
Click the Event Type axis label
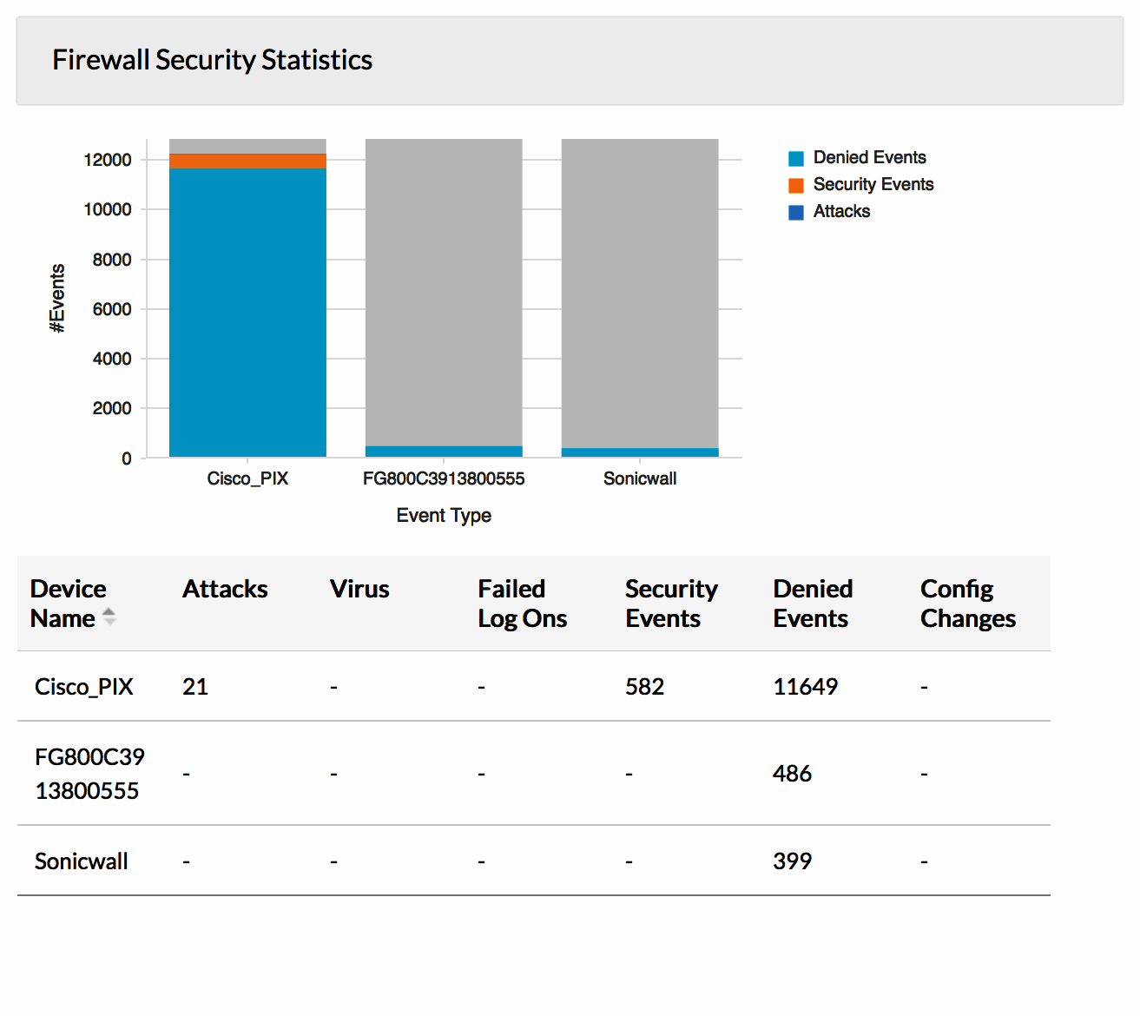[x=444, y=515]
